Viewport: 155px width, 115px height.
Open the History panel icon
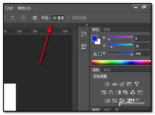[x=84, y=34]
